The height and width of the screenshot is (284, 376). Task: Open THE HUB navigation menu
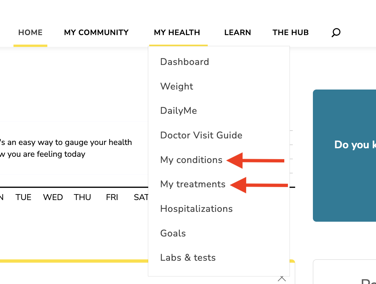pos(291,32)
